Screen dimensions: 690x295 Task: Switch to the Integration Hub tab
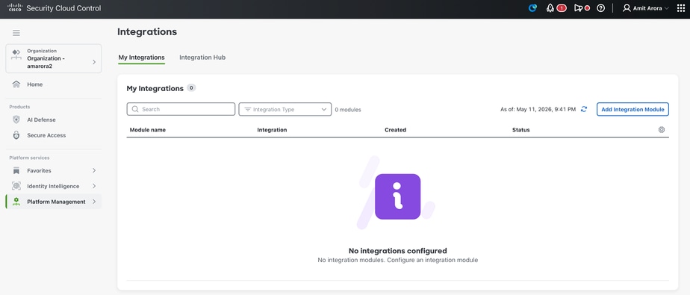click(202, 58)
